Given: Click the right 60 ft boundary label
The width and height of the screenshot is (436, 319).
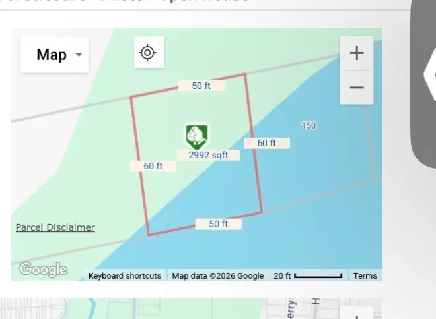Looking at the screenshot, I should pyautogui.click(x=266, y=143).
